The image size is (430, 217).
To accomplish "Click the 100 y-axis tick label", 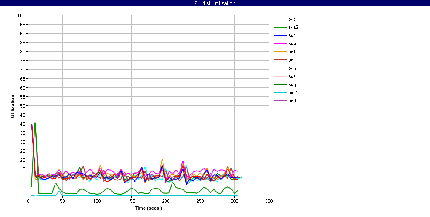I will [21, 15].
